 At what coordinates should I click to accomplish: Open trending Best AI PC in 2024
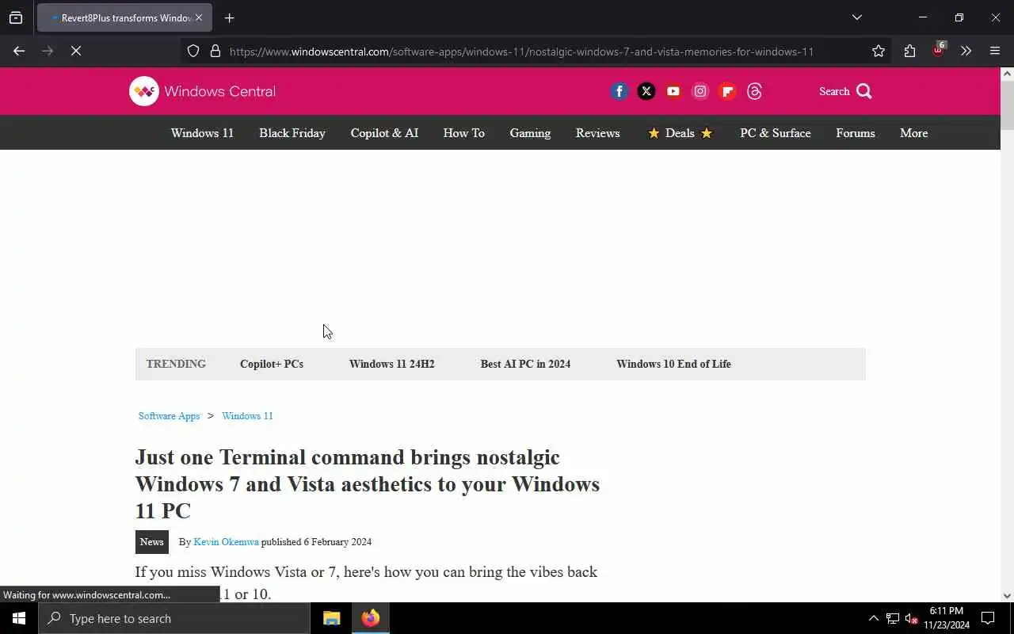525,364
